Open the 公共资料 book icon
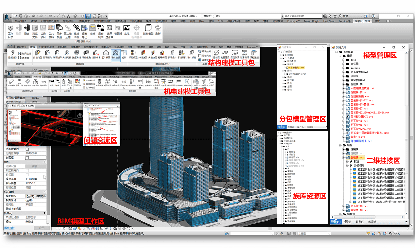 coord(51,28)
